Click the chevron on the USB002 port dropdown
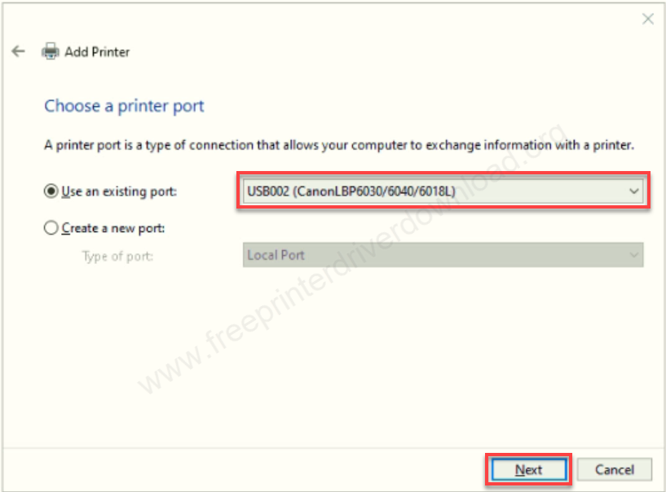The image size is (666, 492). pos(633,191)
